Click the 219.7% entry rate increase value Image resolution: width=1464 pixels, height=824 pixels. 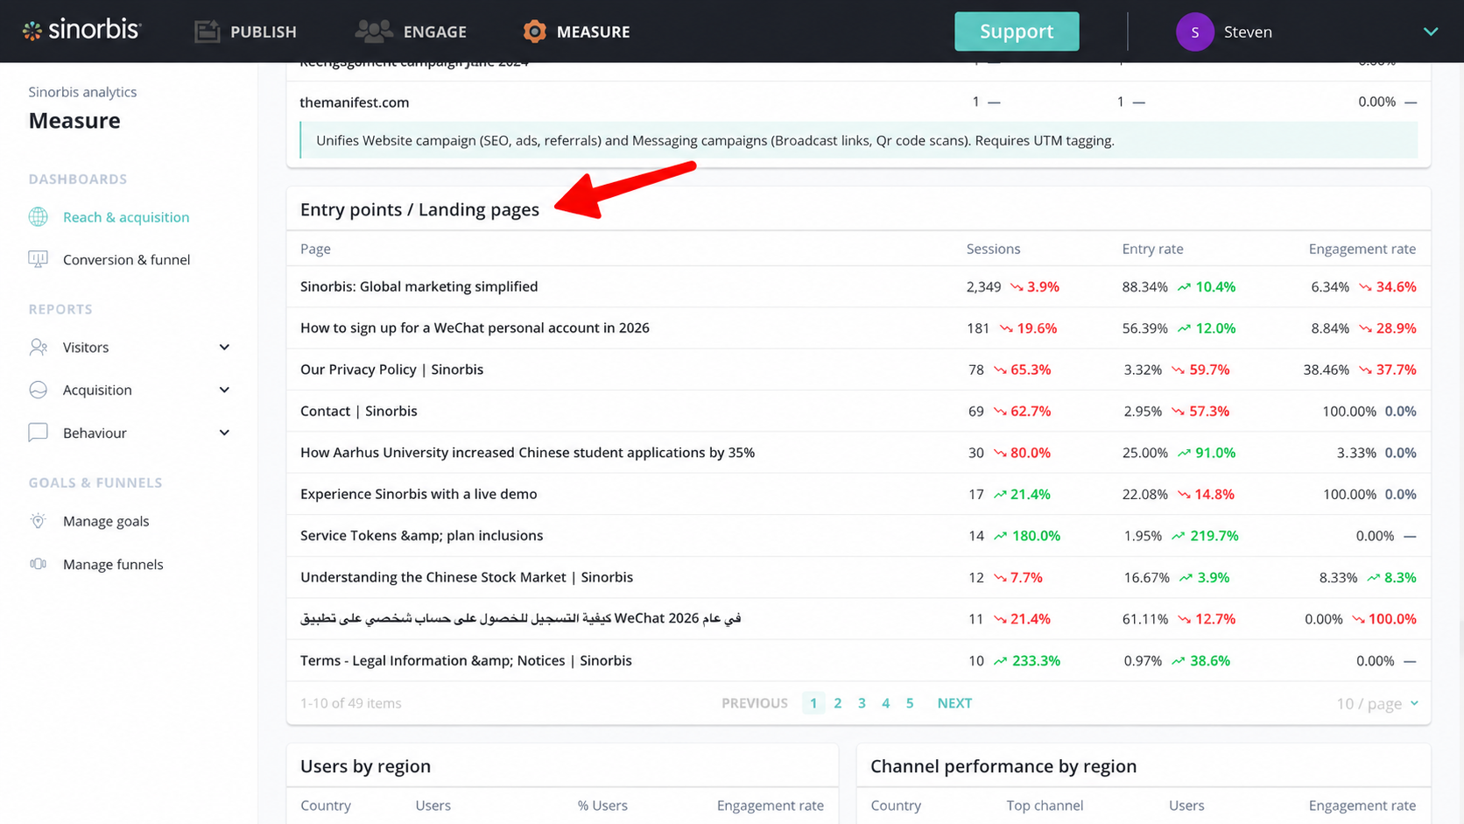point(1214,536)
